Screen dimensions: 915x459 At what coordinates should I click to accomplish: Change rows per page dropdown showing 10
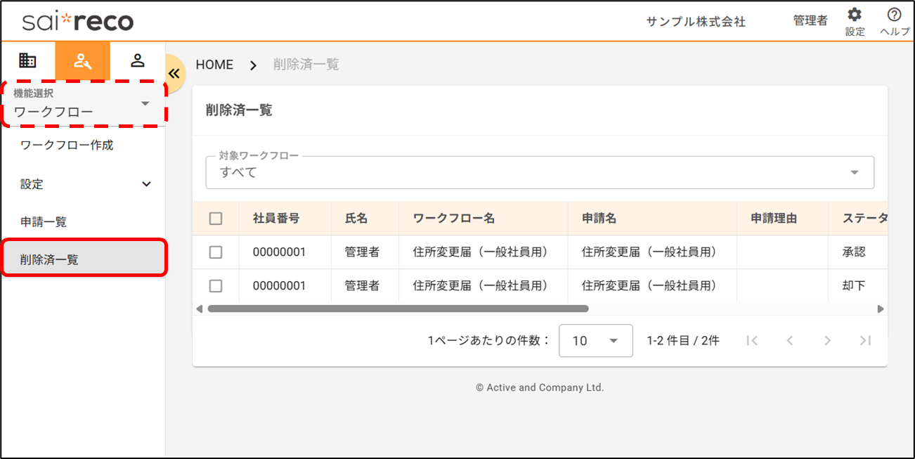pos(595,341)
